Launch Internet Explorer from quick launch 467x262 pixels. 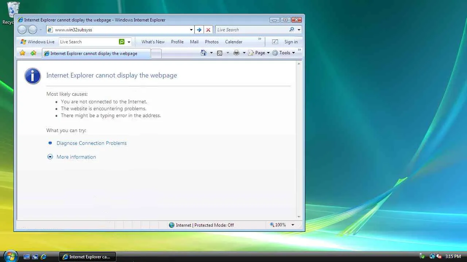[43, 257]
